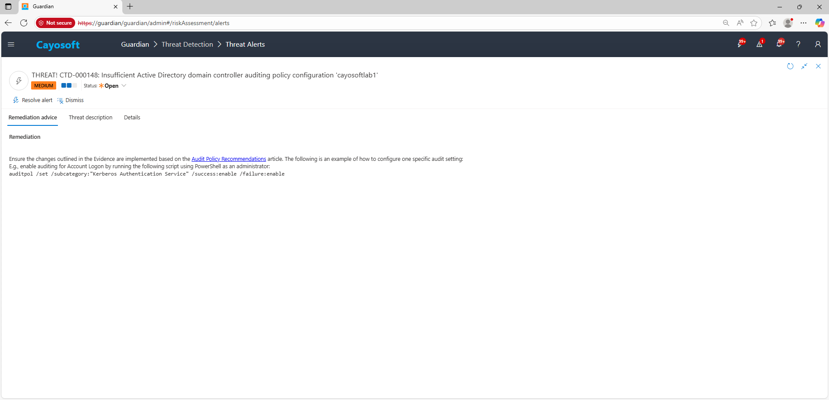The width and height of the screenshot is (829, 400).
Task: Expand the Open status dropdown
Action: click(x=124, y=86)
